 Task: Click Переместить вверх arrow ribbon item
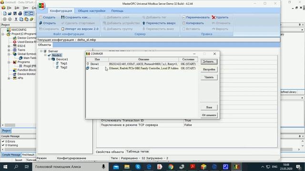tap(159, 23)
